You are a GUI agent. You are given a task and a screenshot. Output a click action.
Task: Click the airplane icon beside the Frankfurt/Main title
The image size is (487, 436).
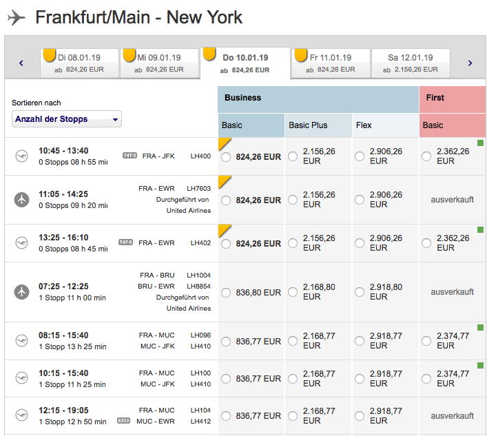point(17,17)
